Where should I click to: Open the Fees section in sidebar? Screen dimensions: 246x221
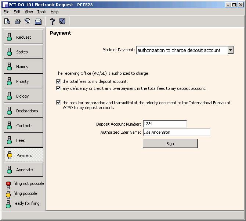point(23,140)
